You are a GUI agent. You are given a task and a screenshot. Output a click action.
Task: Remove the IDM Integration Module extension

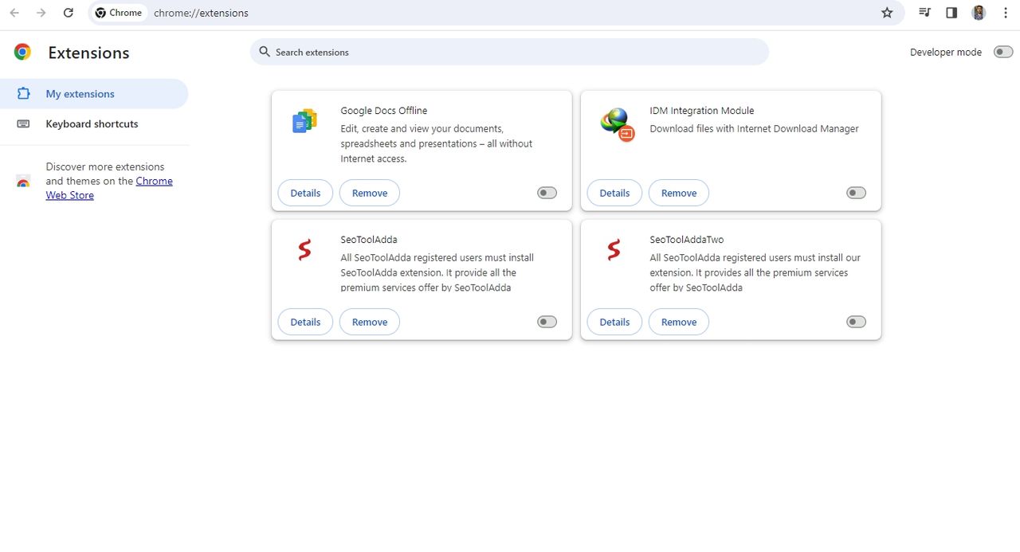678,193
